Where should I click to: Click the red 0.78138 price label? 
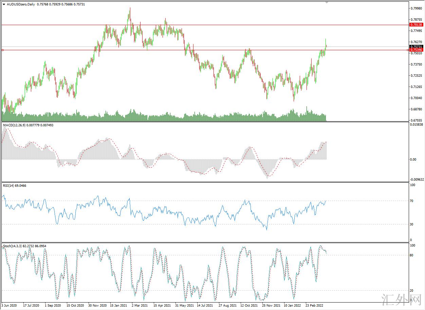click(416, 25)
